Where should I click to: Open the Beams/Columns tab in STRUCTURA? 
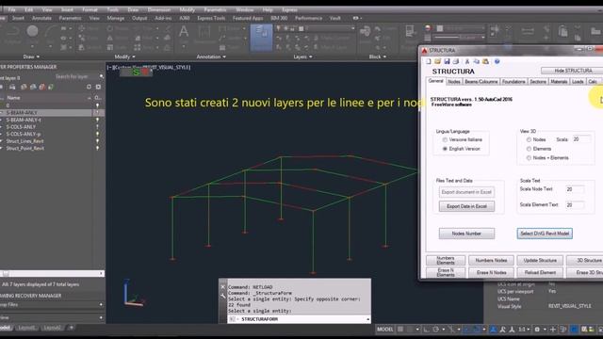[481, 82]
